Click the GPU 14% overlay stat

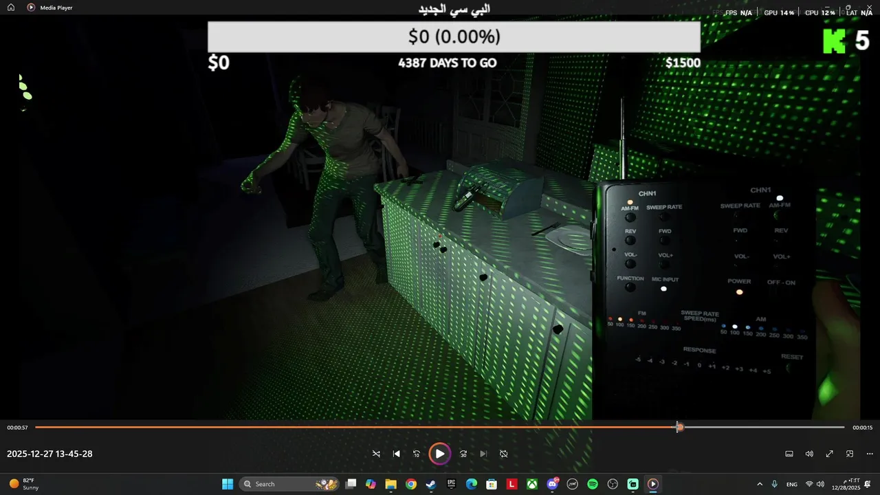click(x=779, y=12)
